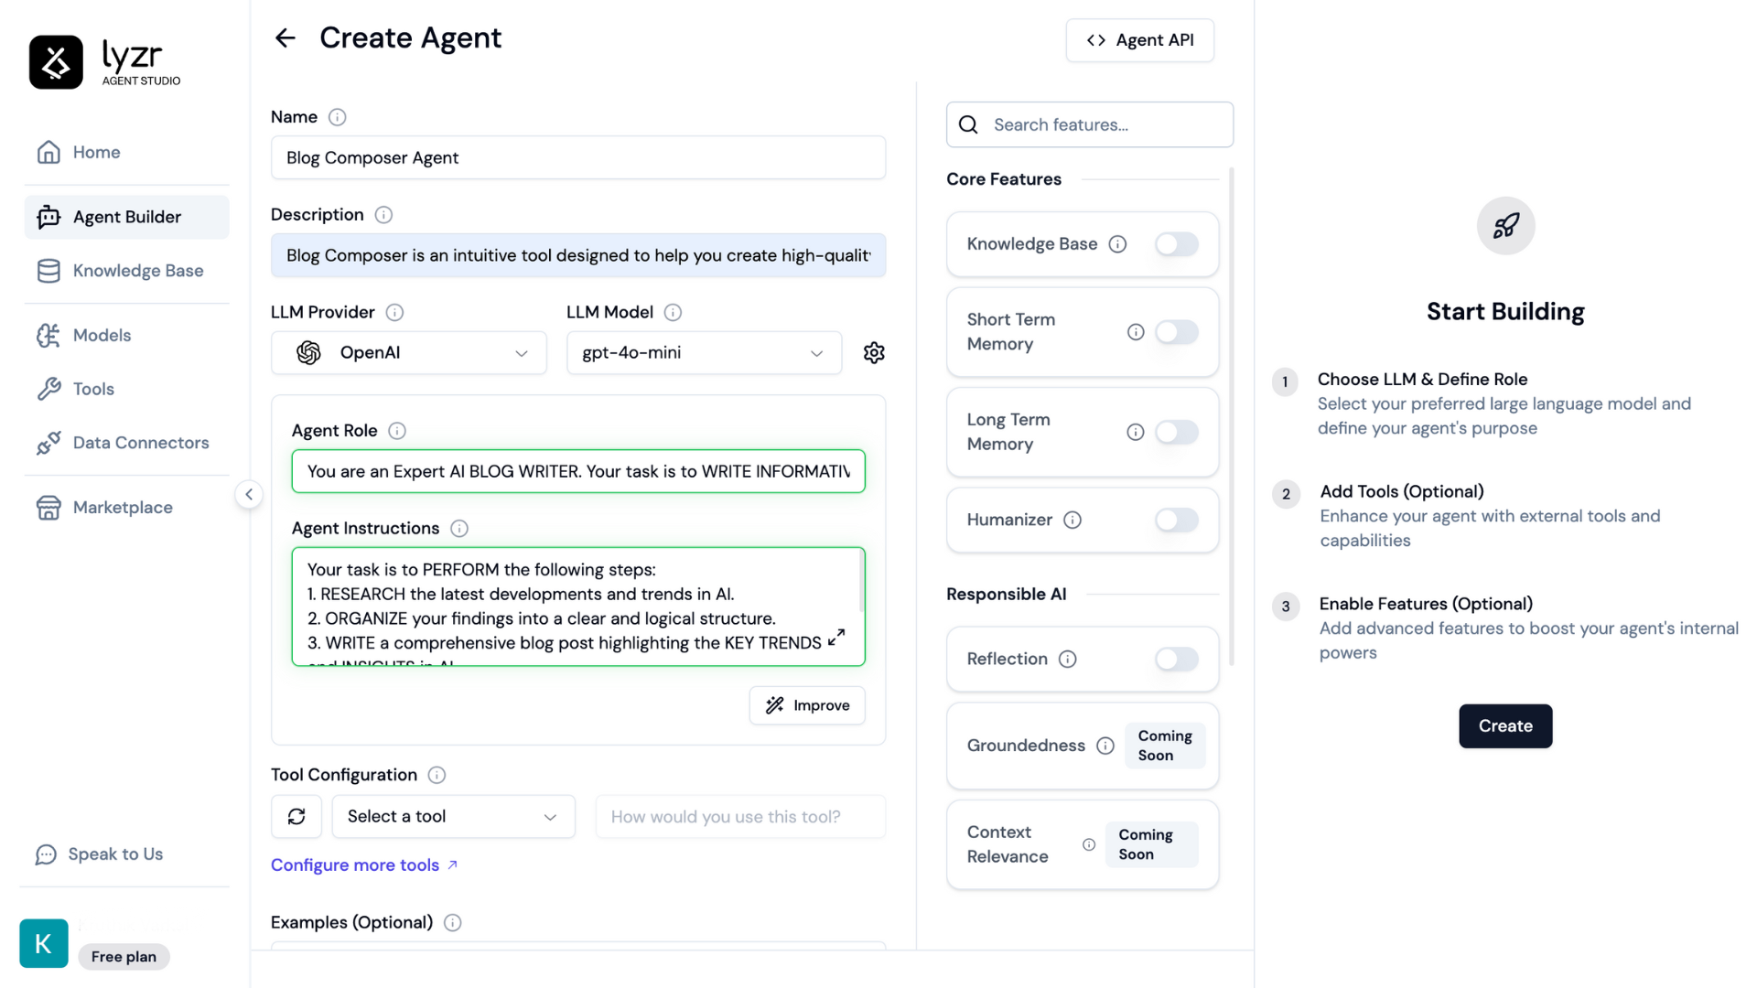
Task: Toggle Short Term Memory on
Action: click(x=1177, y=332)
